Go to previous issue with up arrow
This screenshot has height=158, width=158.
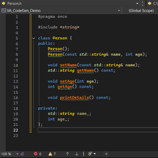68,154
